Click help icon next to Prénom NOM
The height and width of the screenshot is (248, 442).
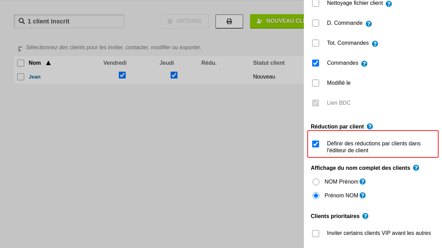(x=363, y=195)
